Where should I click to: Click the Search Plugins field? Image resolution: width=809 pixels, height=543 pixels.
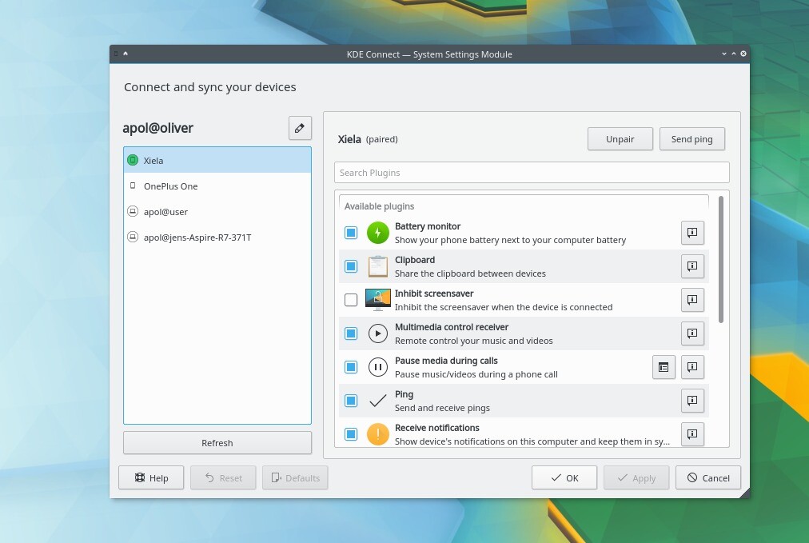coord(531,172)
